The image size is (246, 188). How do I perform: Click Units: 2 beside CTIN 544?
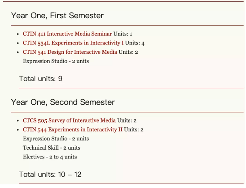point(133,130)
